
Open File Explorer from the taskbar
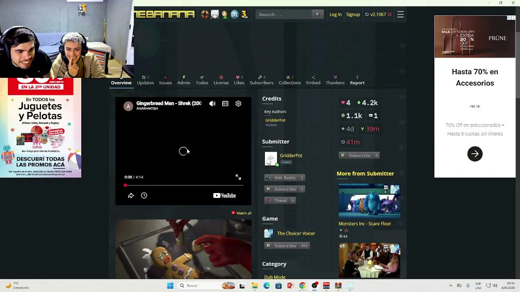coord(255,286)
